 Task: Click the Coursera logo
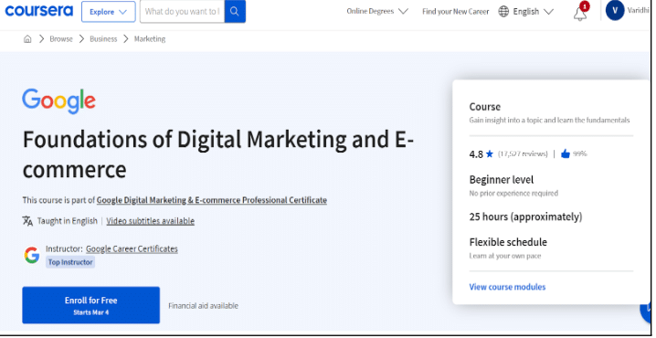click(x=39, y=11)
